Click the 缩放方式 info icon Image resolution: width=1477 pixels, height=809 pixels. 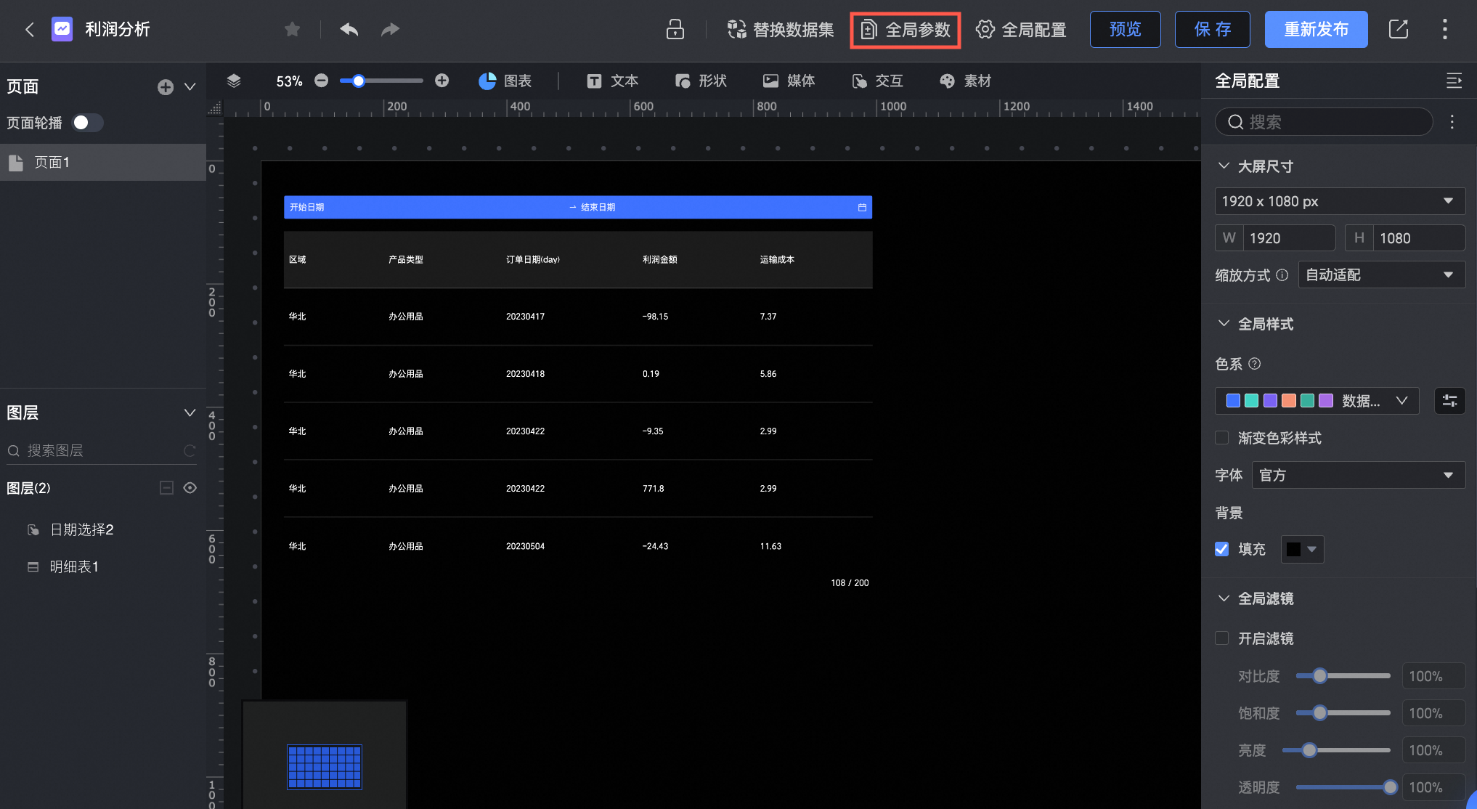coord(1282,275)
